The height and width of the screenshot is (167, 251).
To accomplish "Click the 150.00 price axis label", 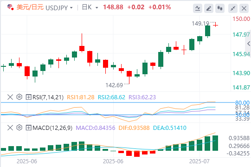I will 241,19.
